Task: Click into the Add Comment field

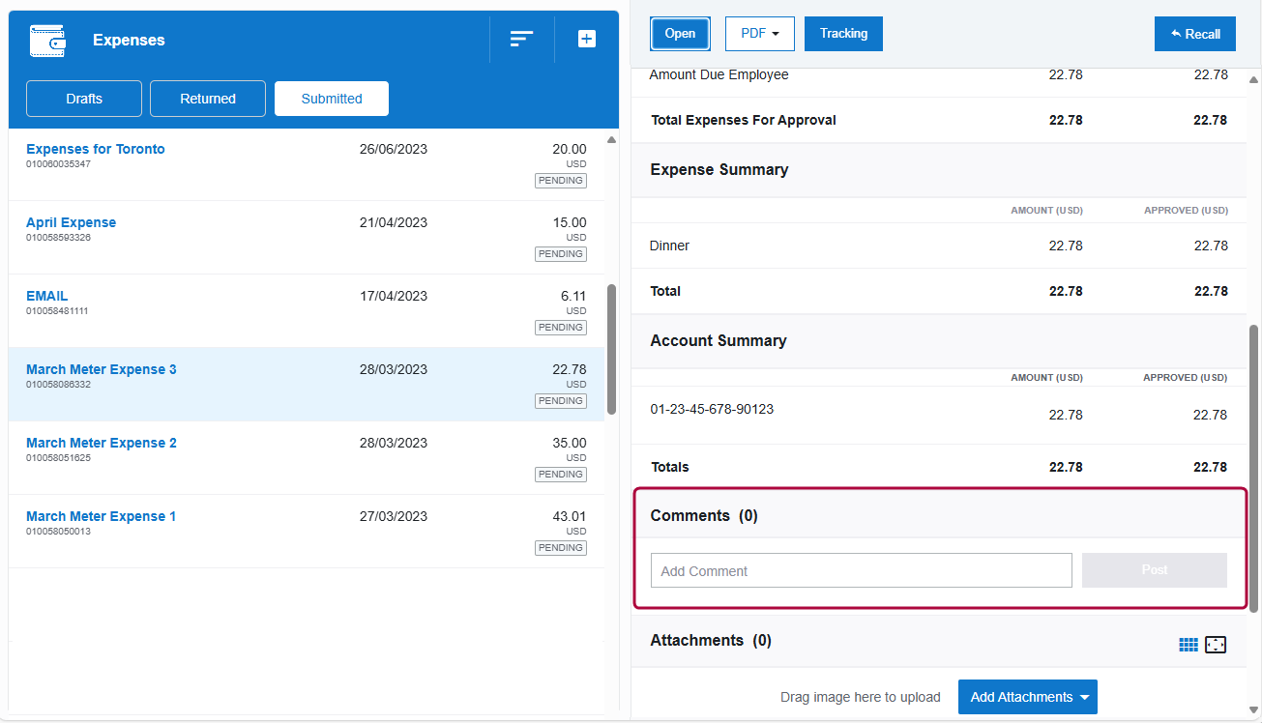Action: 861,571
